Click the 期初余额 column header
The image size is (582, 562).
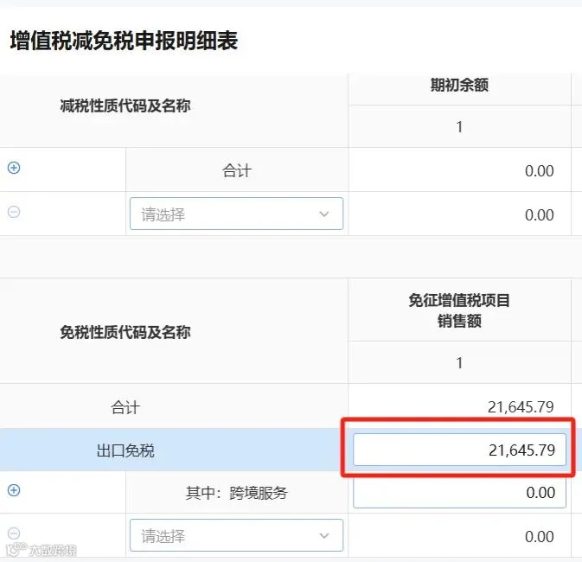click(459, 85)
